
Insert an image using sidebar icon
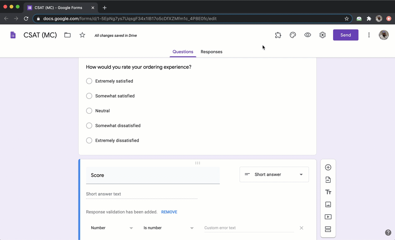pyautogui.click(x=328, y=204)
